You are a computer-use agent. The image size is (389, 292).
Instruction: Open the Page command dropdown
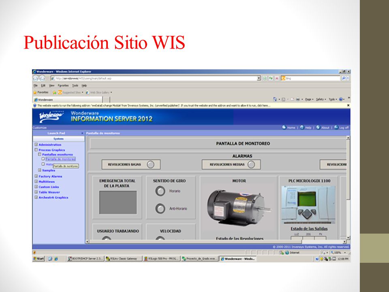[x=309, y=99]
